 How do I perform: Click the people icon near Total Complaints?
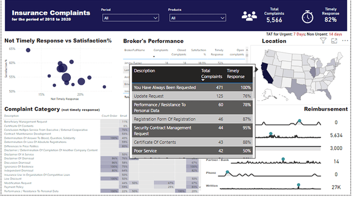pyautogui.click(x=249, y=16)
